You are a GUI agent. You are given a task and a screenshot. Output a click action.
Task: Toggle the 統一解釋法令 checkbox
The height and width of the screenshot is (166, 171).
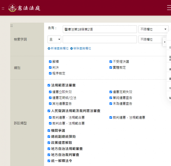tap(49, 161)
